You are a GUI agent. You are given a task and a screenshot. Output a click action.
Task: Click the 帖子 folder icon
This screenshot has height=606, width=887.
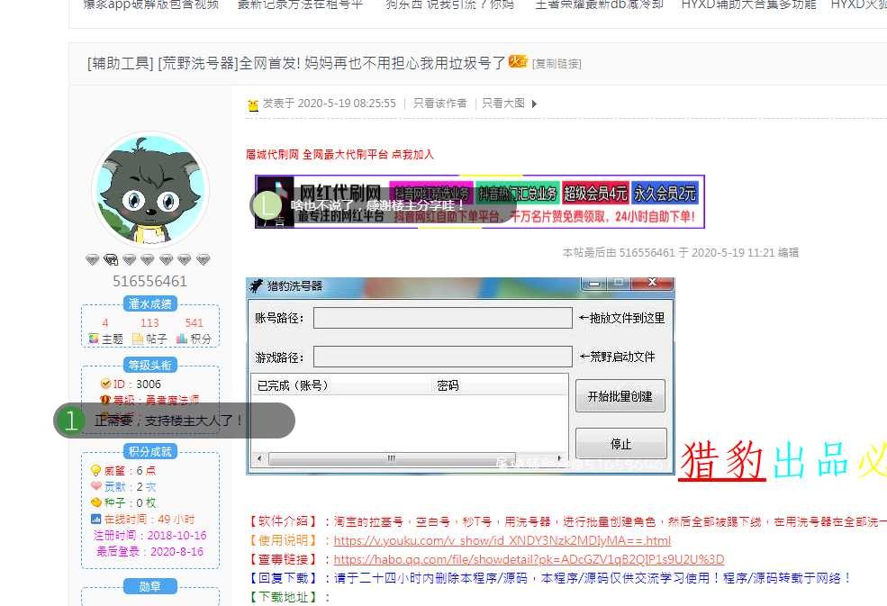[x=138, y=339]
